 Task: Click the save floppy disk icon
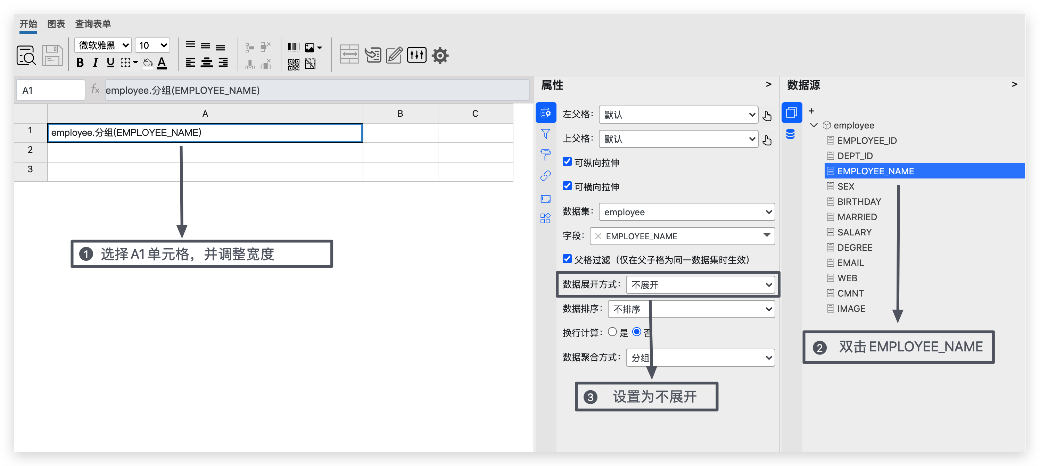(x=52, y=56)
